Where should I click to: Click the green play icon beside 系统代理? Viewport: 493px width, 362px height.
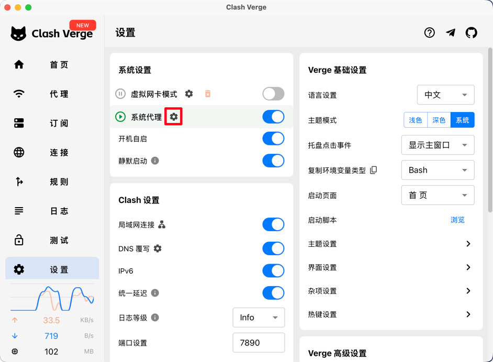click(x=120, y=117)
